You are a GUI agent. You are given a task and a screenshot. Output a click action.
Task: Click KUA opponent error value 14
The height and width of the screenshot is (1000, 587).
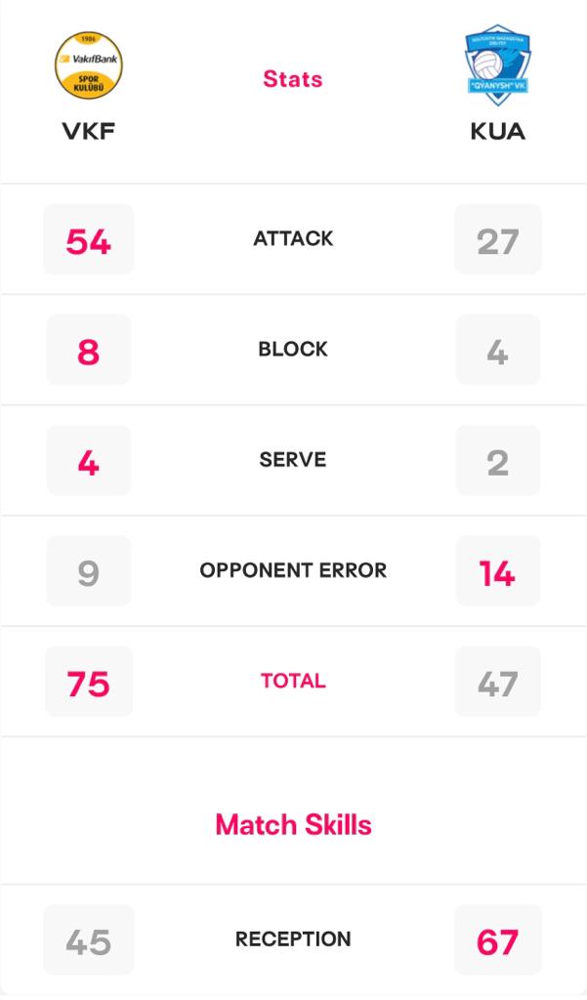[498, 570]
